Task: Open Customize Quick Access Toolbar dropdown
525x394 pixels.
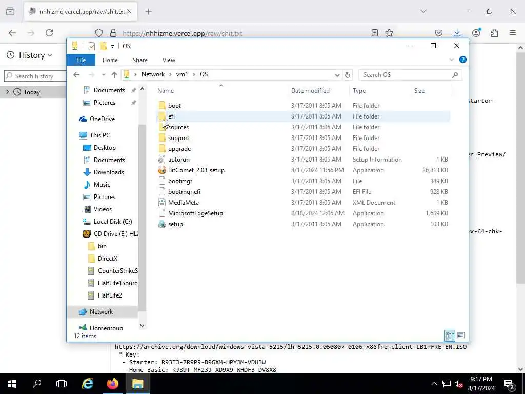Action: click(x=112, y=46)
